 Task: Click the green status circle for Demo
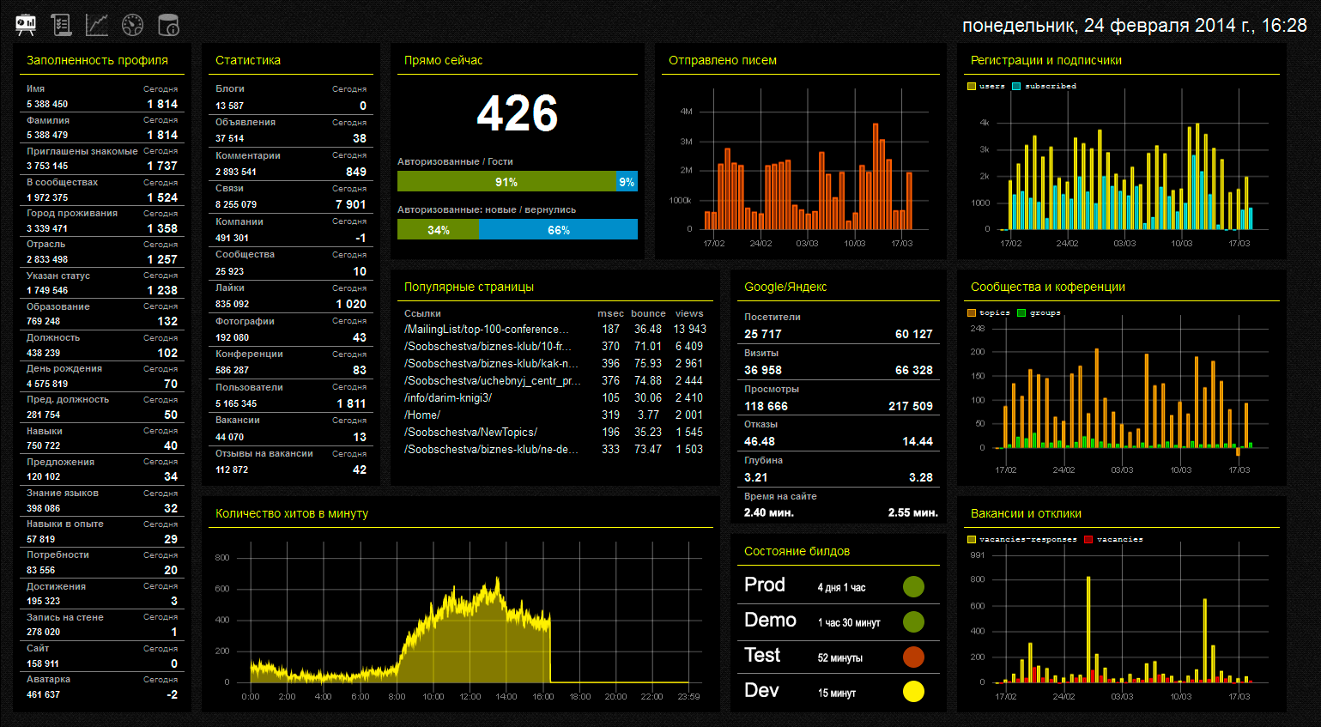[x=913, y=621]
